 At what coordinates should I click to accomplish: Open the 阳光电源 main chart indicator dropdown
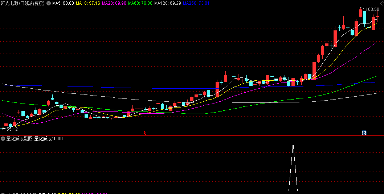point(49,3)
